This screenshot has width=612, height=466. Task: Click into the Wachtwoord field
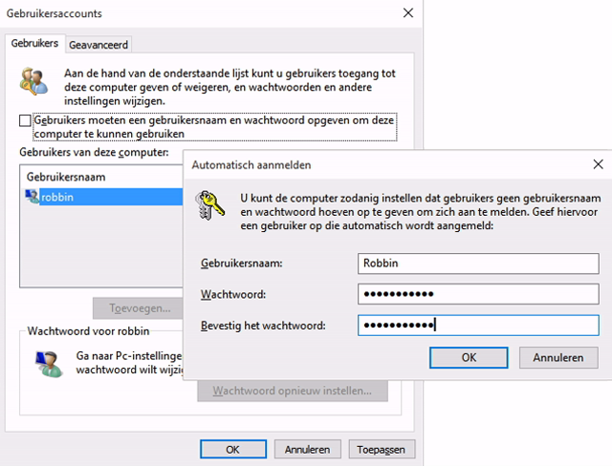[x=477, y=294]
